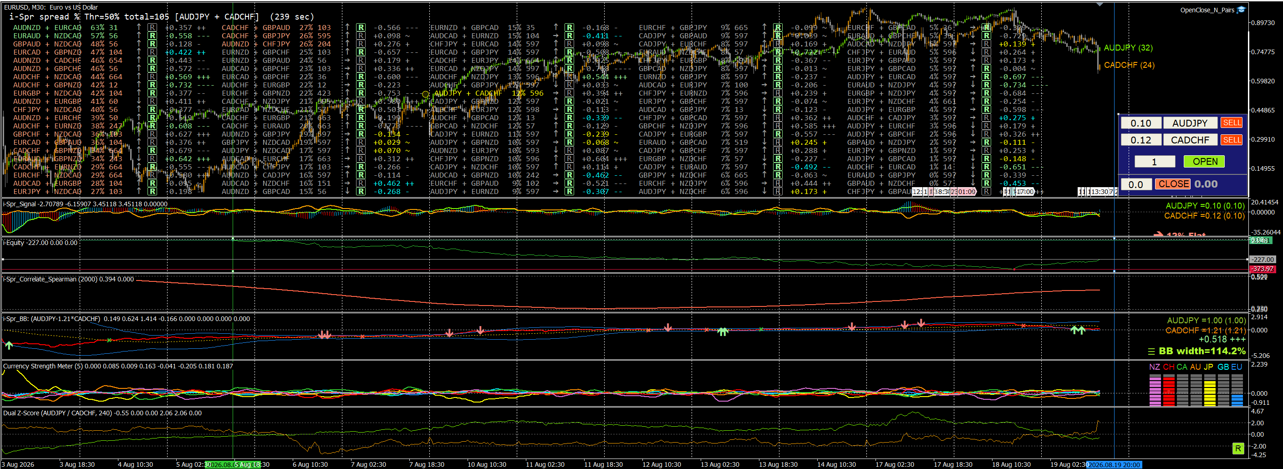The width and height of the screenshot is (1283, 469).
Task: Click the right arrow in AUDCAD + EURNZD row
Action: [556, 36]
